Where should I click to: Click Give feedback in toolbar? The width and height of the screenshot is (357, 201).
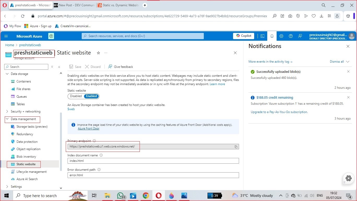(x=121, y=67)
